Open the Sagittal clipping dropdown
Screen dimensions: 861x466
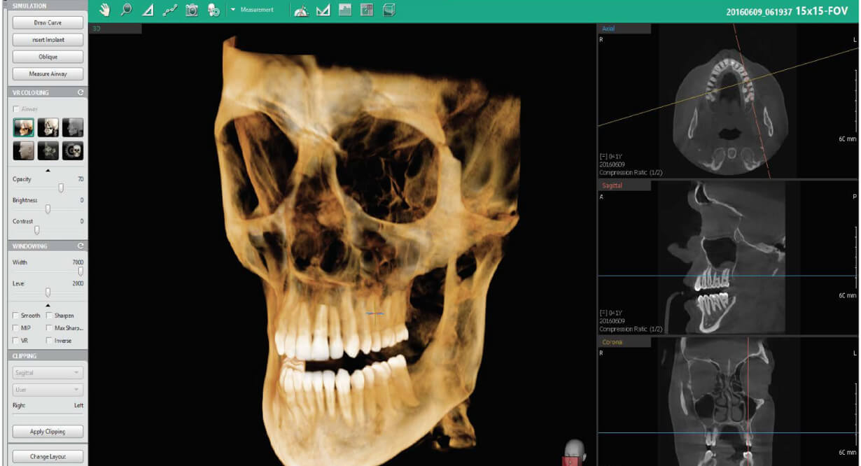click(x=48, y=373)
